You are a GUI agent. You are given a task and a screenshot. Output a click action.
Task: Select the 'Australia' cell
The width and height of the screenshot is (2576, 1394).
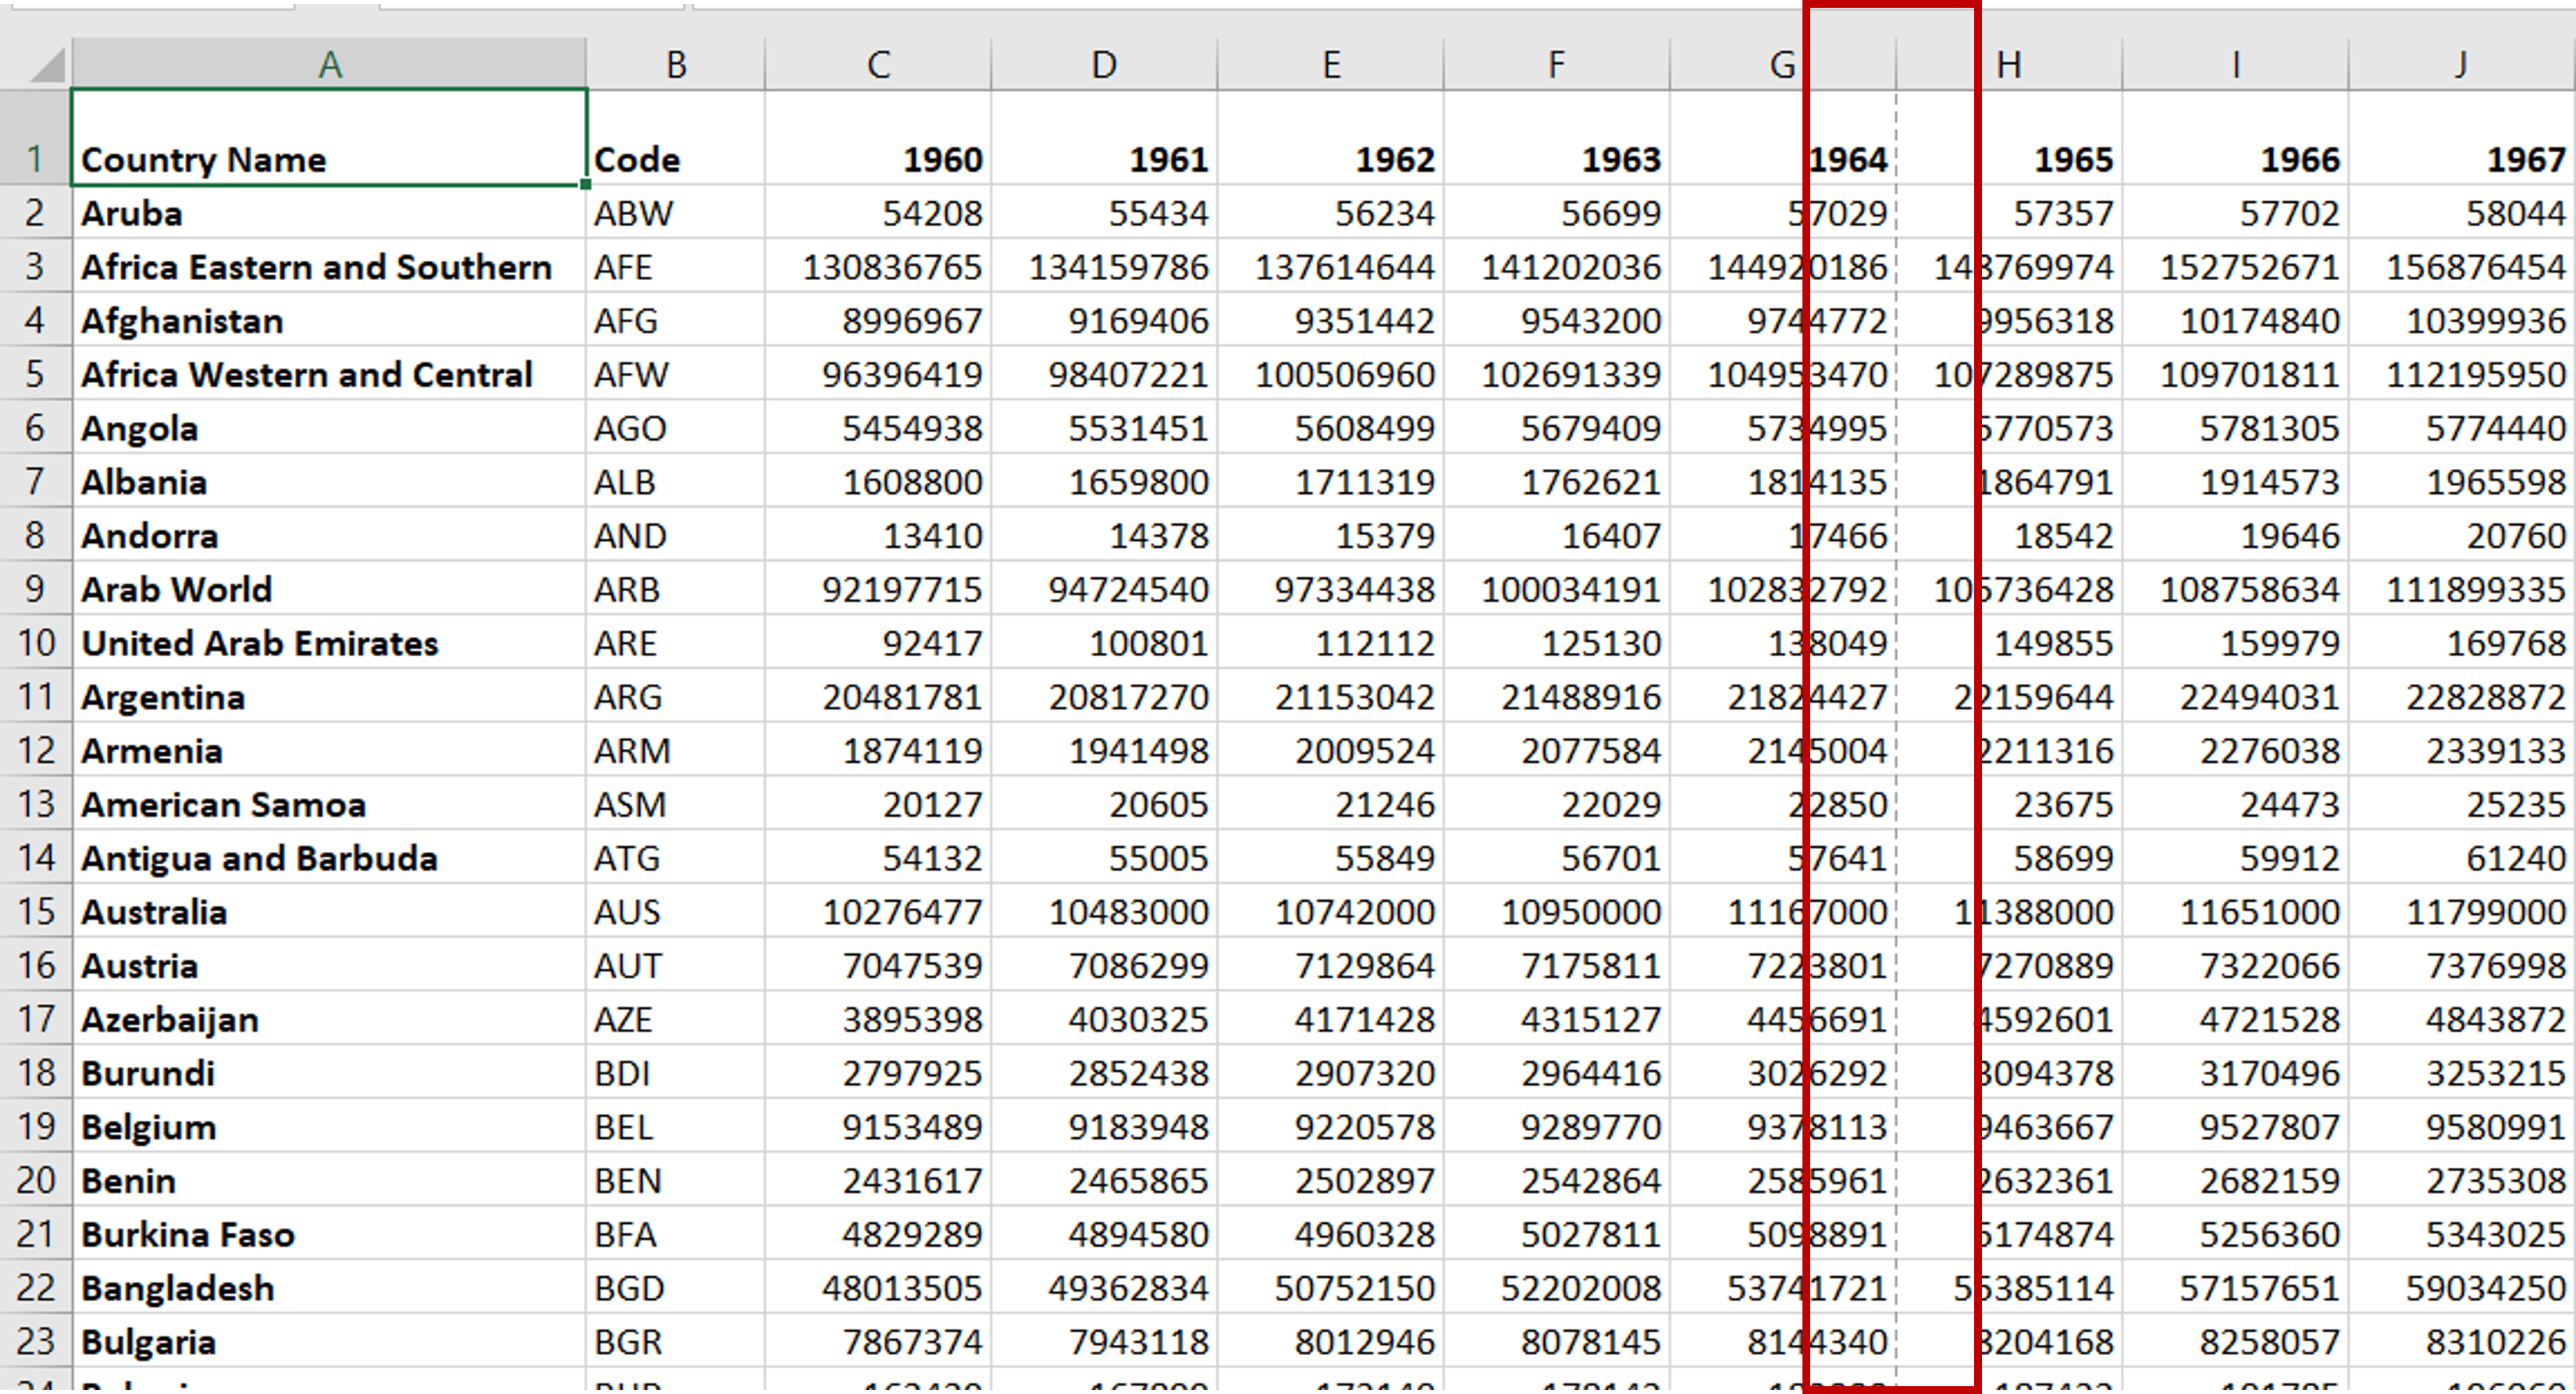click(x=329, y=911)
